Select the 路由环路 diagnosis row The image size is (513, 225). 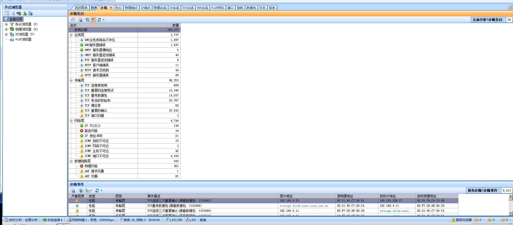point(91,131)
